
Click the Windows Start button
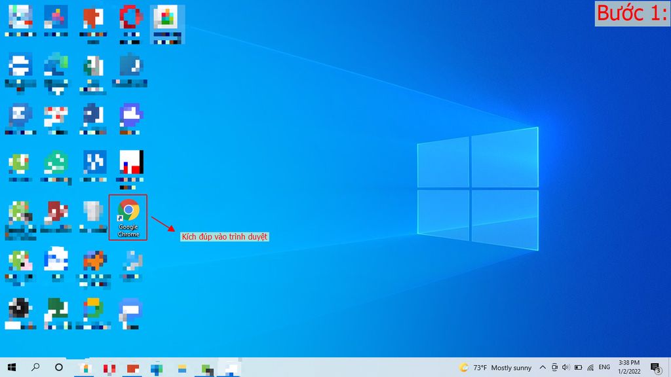11,367
